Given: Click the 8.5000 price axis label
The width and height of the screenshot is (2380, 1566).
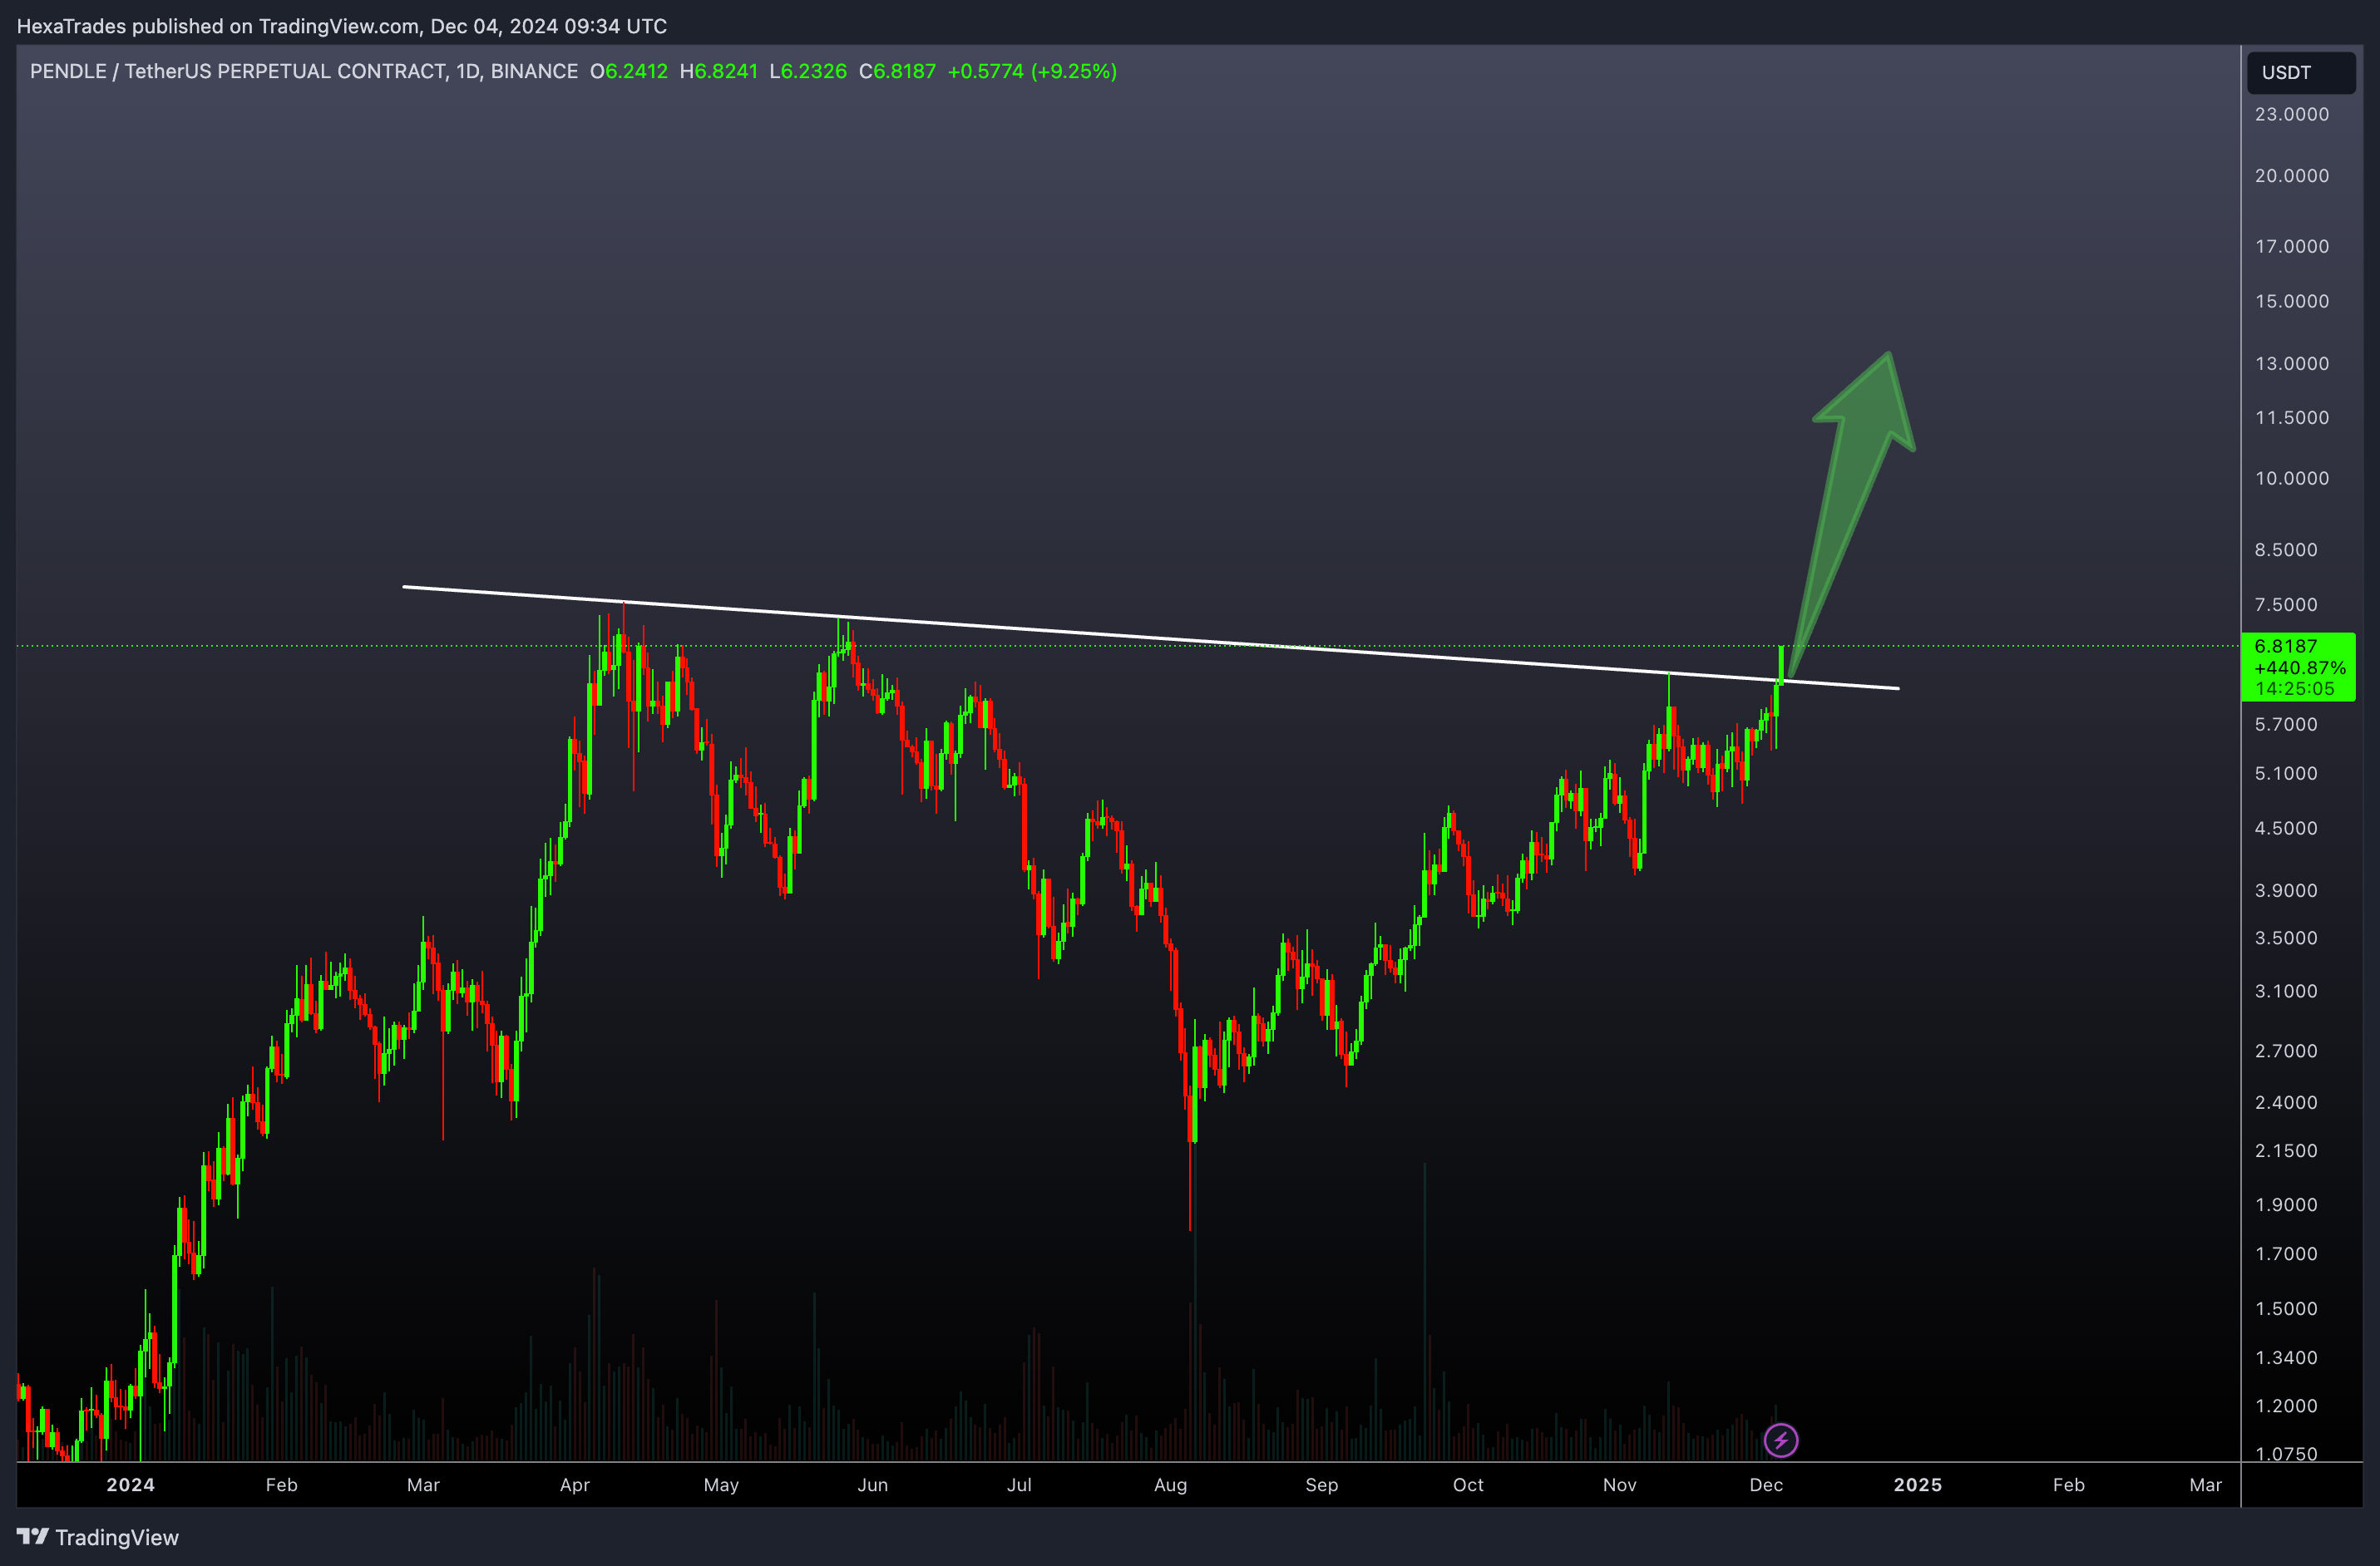Looking at the screenshot, I should point(2285,549).
